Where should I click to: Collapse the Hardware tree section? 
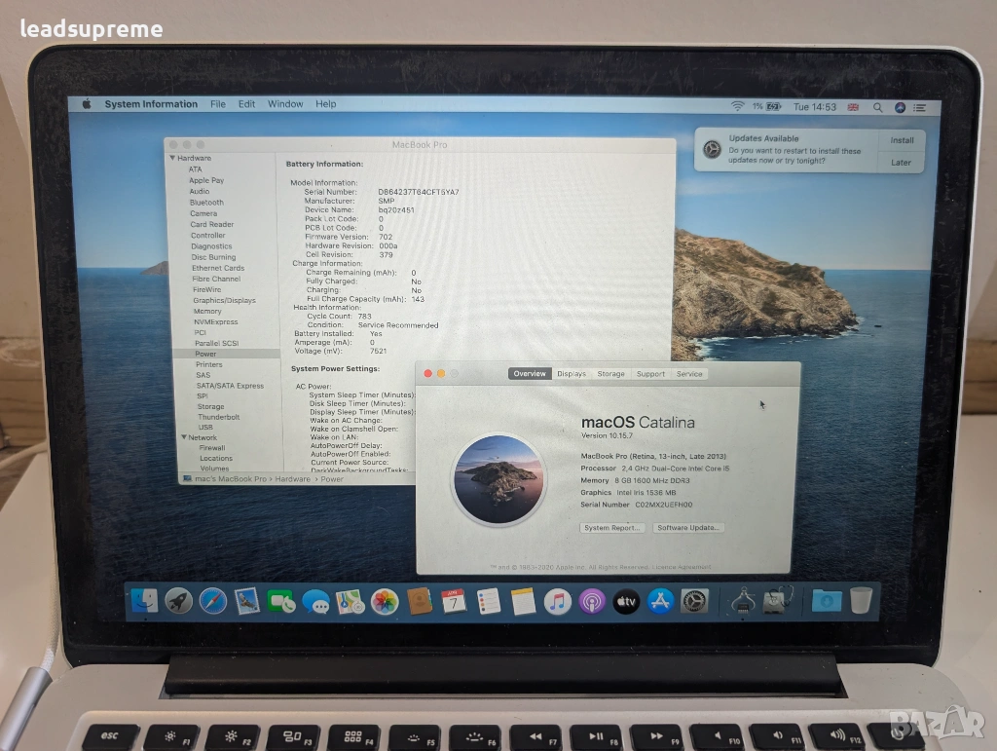click(172, 158)
